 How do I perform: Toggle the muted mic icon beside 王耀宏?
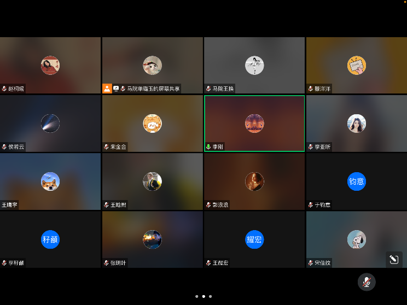(x=208, y=263)
